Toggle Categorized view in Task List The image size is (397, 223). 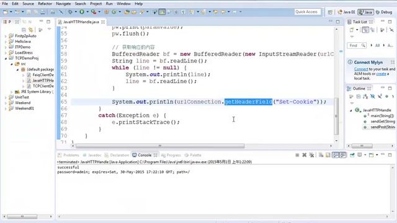(x=365, y=30)
